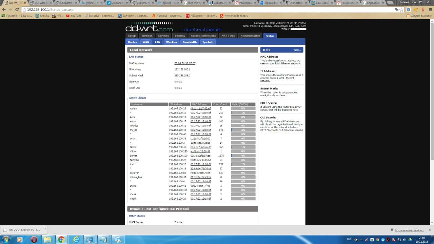Click the browser Back arrow

click(4, 9)
